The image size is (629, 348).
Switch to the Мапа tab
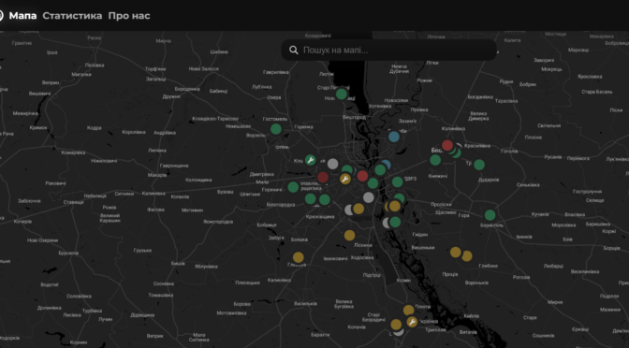click(x=22, y=16)
